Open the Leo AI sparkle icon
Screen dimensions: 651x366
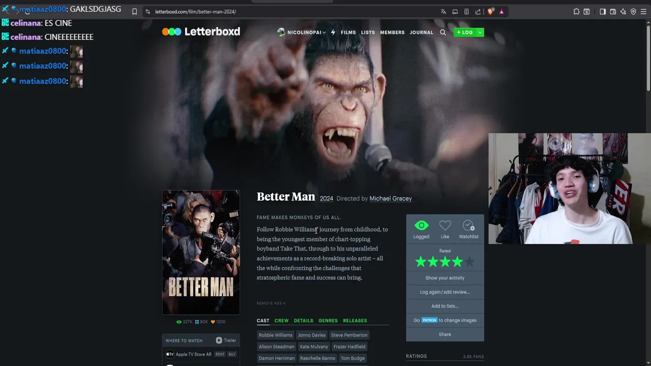point(623,12)
